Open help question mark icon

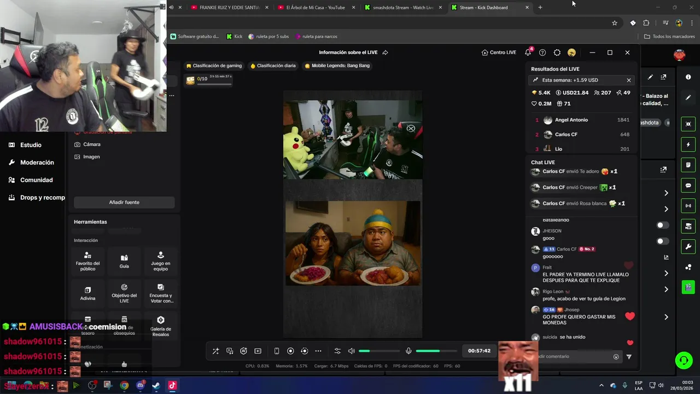[x=542, y=53]
